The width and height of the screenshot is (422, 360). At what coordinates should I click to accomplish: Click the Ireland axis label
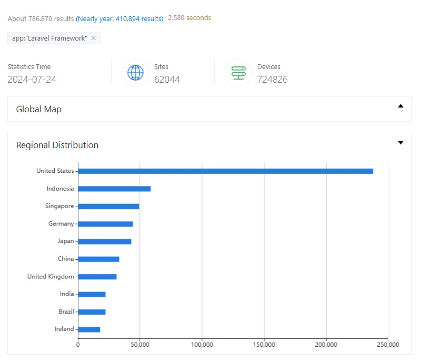click(x=64, y=329)
